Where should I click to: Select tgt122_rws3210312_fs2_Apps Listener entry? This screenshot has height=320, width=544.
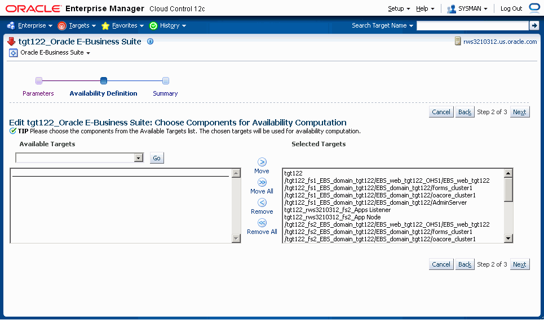[394, 210]
